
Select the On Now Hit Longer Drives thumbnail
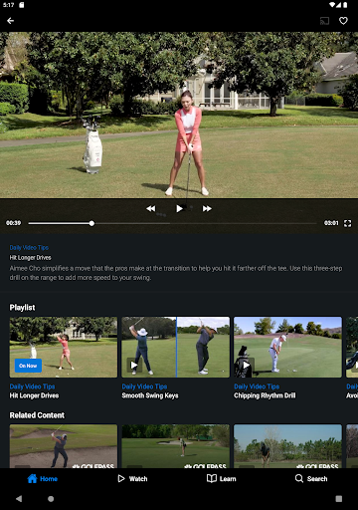point(64,347)
